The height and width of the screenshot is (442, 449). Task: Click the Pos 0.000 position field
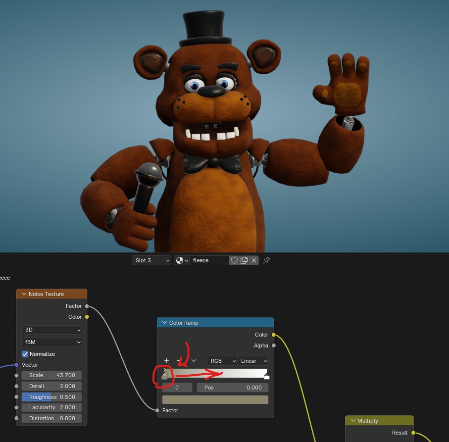(x=233, y=388)
